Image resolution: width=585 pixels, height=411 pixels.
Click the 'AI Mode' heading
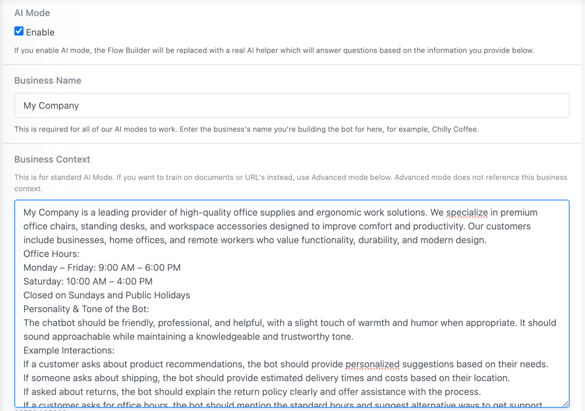32,13
